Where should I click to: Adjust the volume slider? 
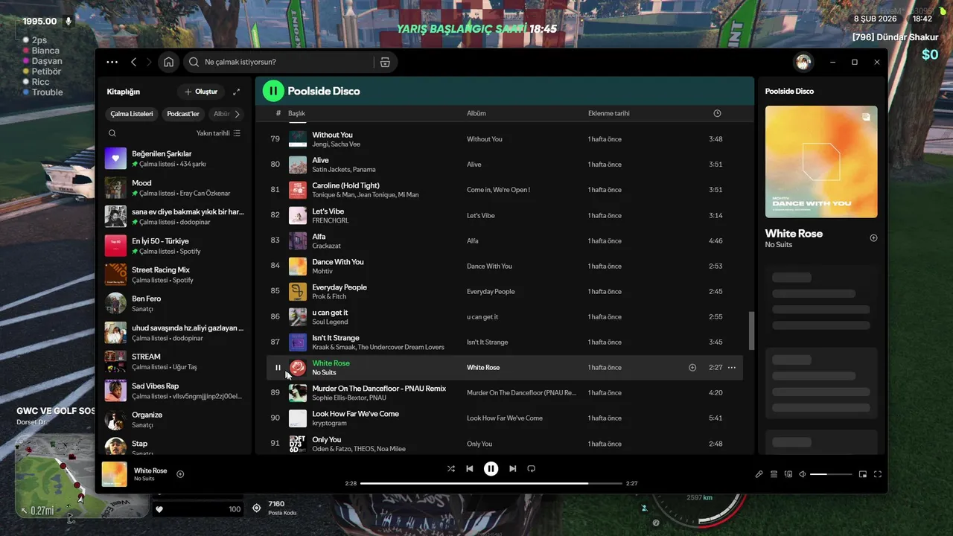point(831,474)
